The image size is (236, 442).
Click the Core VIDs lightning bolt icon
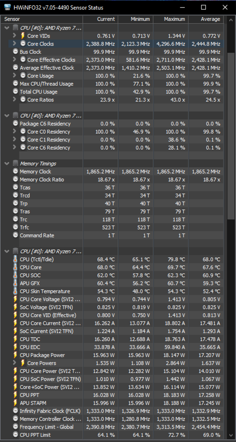click(x=23, y=36)
